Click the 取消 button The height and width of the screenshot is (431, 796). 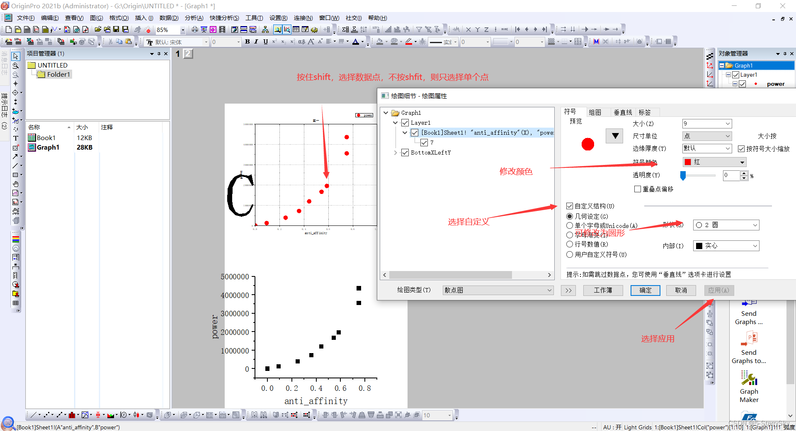[x=681, y=290]
